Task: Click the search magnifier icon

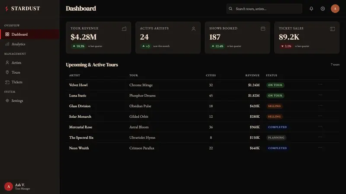Action: coord(231,9)
